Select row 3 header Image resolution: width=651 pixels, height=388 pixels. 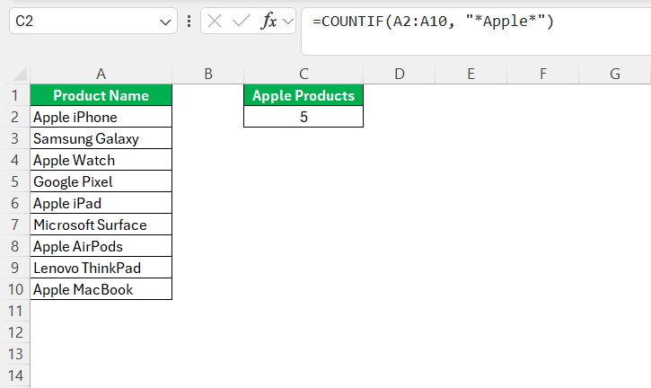[15, 138]
